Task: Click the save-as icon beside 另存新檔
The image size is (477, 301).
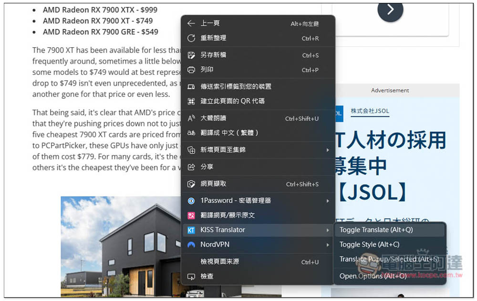Action: 191,55
